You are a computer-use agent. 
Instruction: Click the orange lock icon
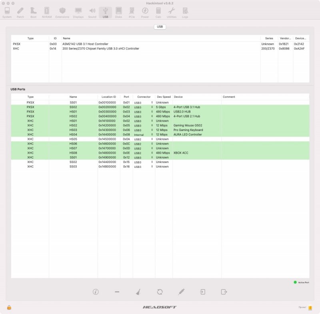pos(9,307)
